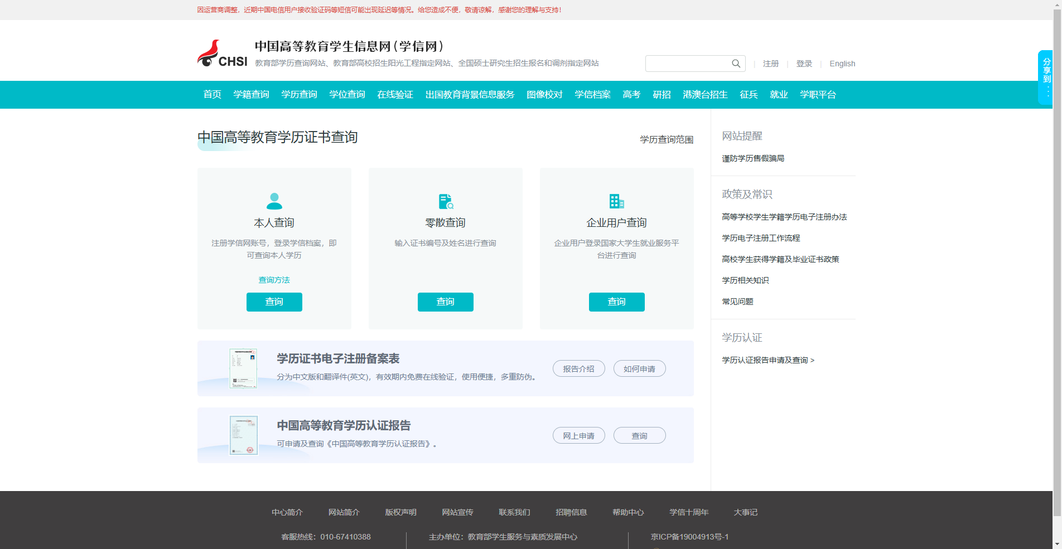Click the 学历证书电子注册备案表 certificate thumbnail

tap(243, 368)
